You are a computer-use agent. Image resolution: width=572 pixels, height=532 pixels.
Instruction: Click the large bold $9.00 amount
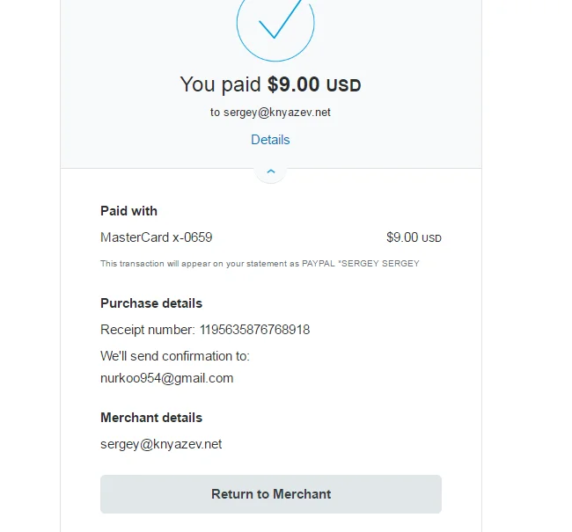[x=294, y=84]
